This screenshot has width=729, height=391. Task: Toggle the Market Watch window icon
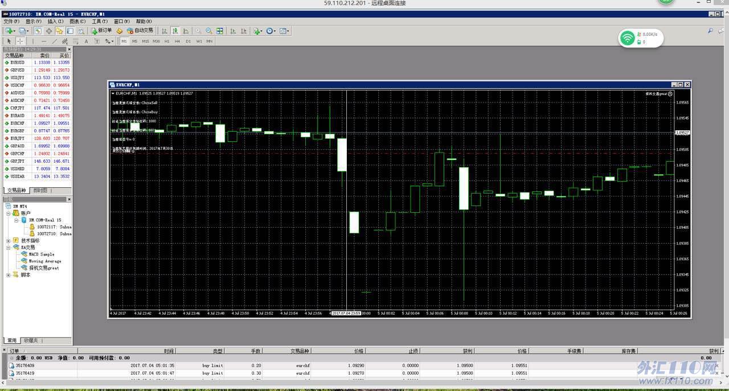38,31
